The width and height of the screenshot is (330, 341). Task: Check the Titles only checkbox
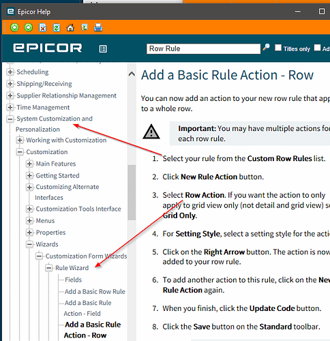pyautogui.click(x=278, y=48)
